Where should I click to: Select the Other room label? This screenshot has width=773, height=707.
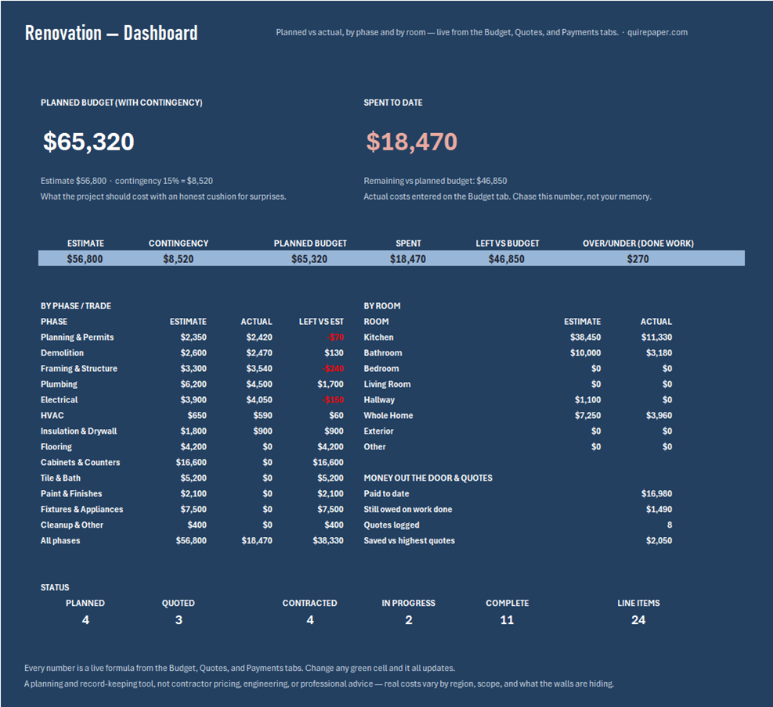pos(374,447)
